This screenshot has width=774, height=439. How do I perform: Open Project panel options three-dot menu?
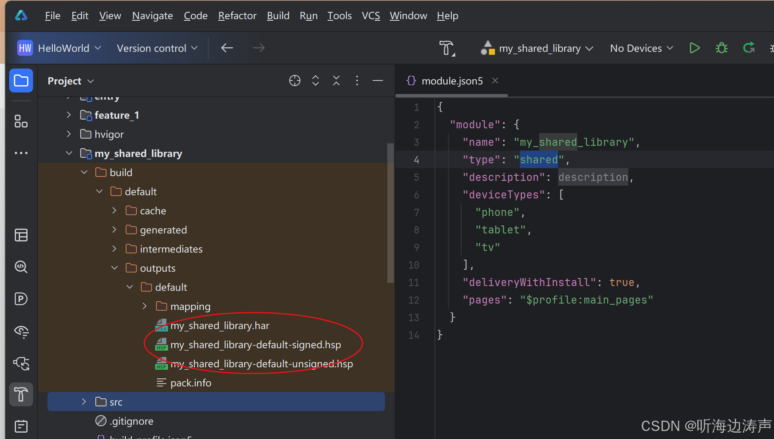pos(357,81)
